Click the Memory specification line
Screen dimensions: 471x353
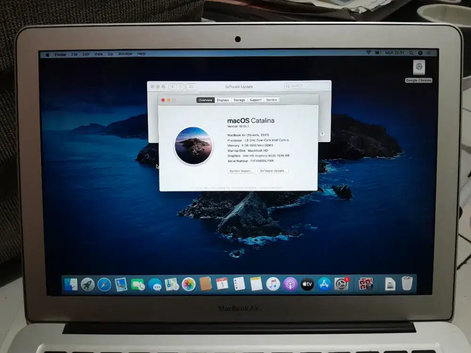click(x=250, y=145)
